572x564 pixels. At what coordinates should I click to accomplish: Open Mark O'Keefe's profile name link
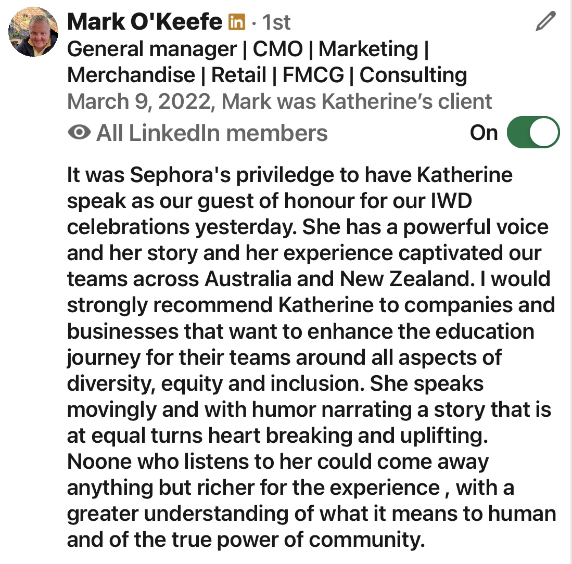(145, 22)
